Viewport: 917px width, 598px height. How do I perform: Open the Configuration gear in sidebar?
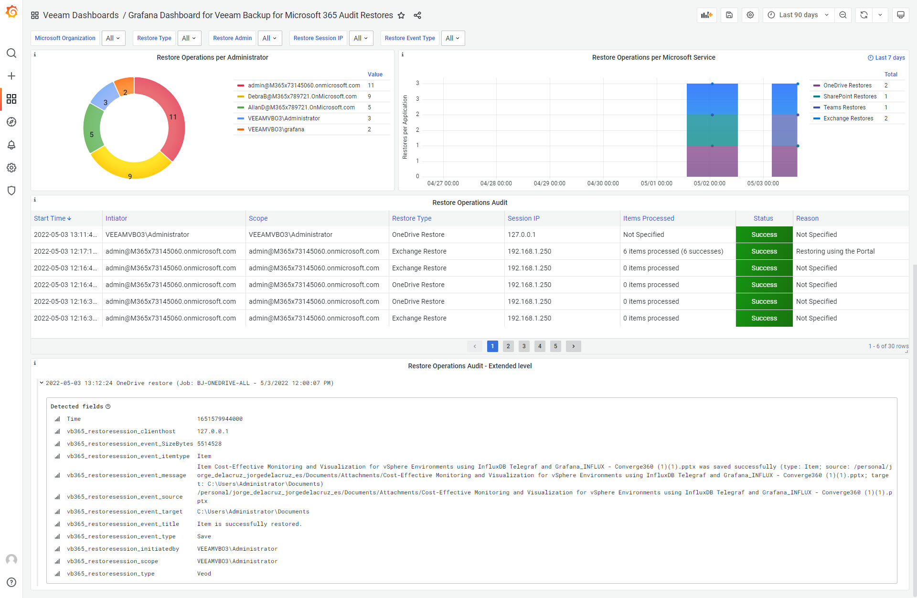click(x=11, y=168)
